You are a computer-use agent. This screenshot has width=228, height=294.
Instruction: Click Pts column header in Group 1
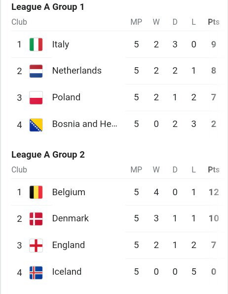tap(214, 22)
